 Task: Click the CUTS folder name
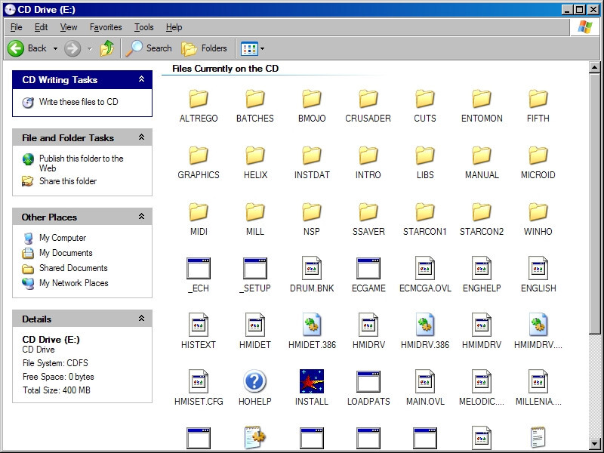coord(425,119)
